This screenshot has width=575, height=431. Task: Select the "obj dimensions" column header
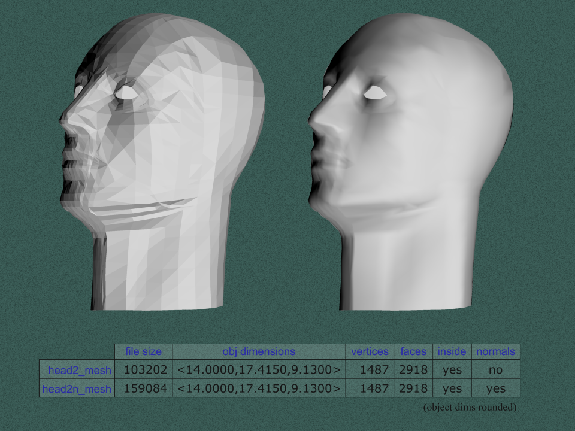coord(259,351)
